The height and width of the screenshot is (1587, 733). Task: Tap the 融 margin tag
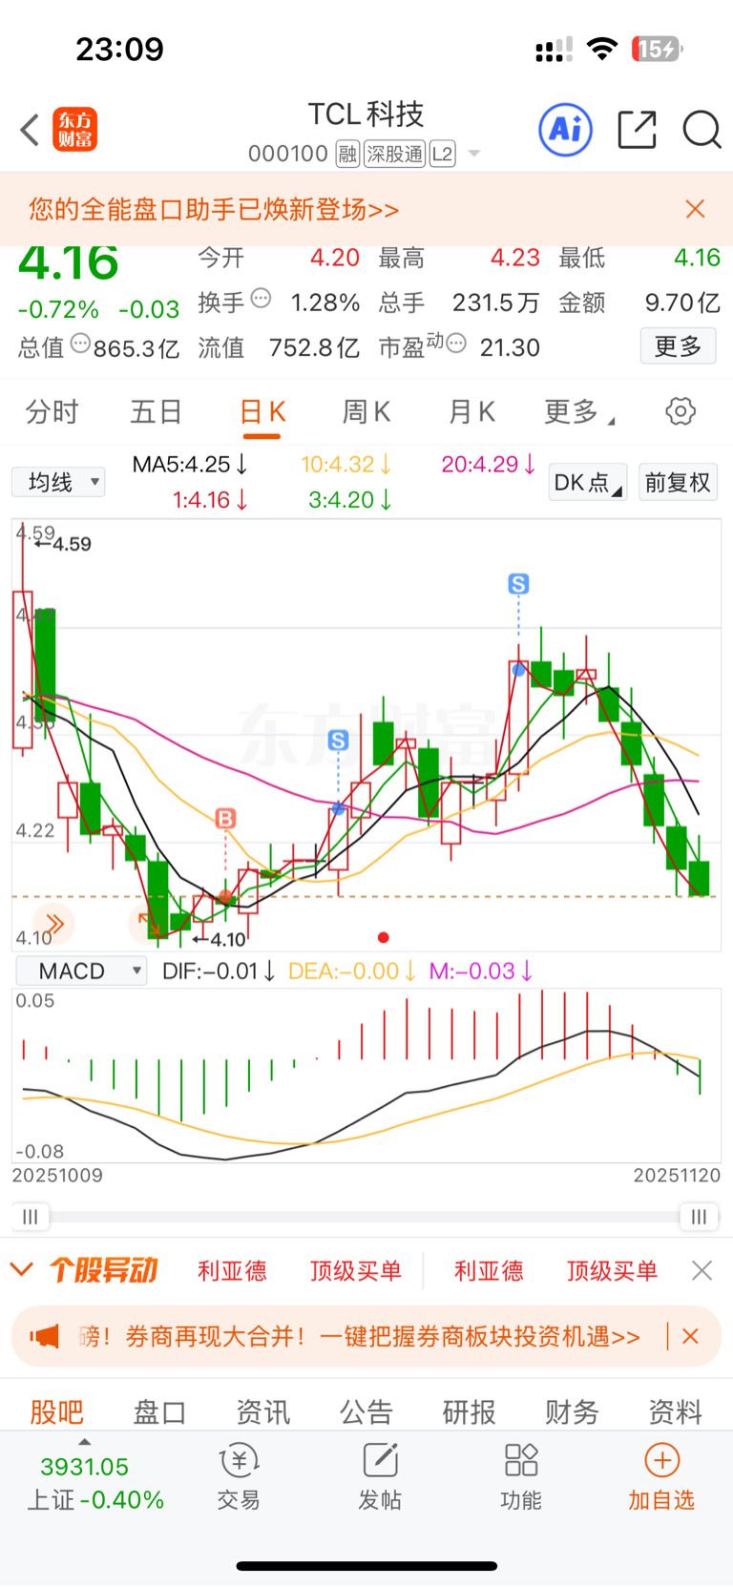tap(347, 154)
